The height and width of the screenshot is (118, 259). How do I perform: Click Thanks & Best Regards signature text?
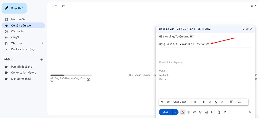[171, 62]
